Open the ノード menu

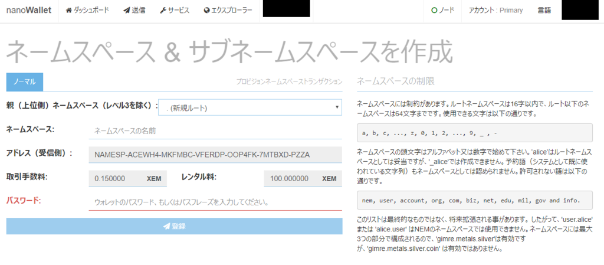pyautogui.click(x=442, y=11)
